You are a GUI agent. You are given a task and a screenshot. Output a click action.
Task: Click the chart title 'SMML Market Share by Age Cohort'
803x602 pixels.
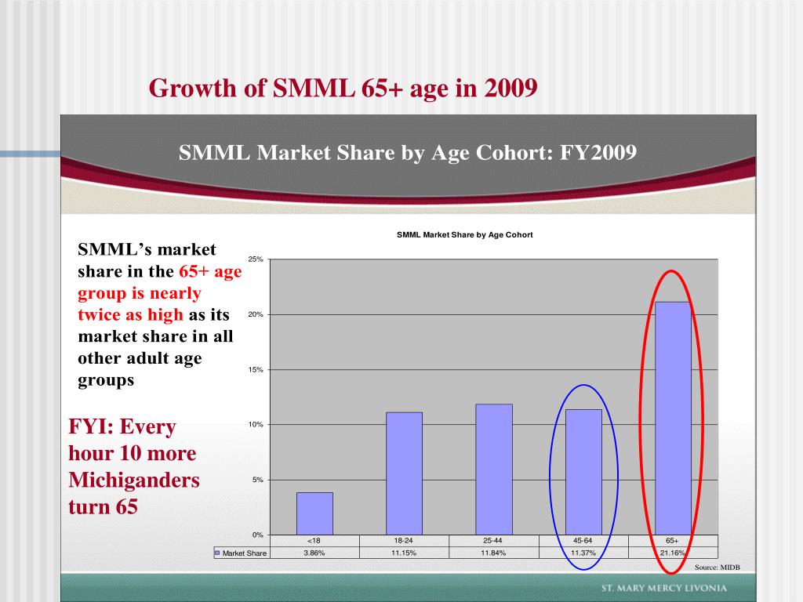tap(464, 235)
